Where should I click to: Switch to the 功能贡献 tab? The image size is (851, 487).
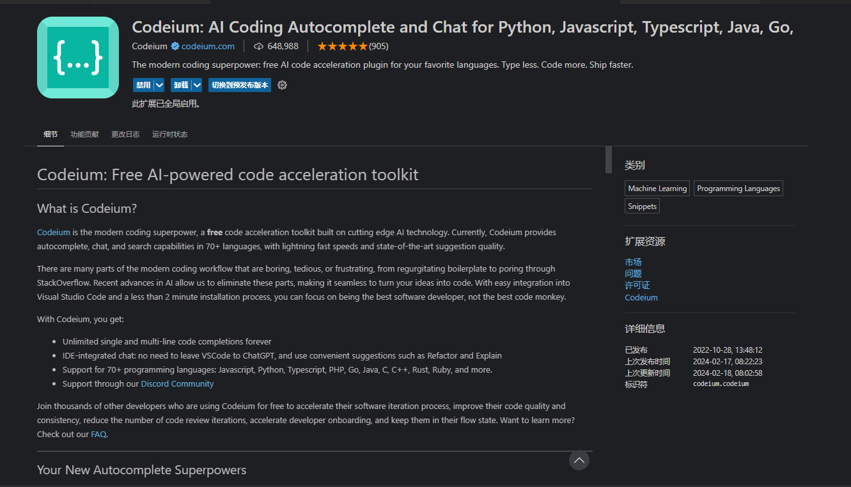pos(84,134)
